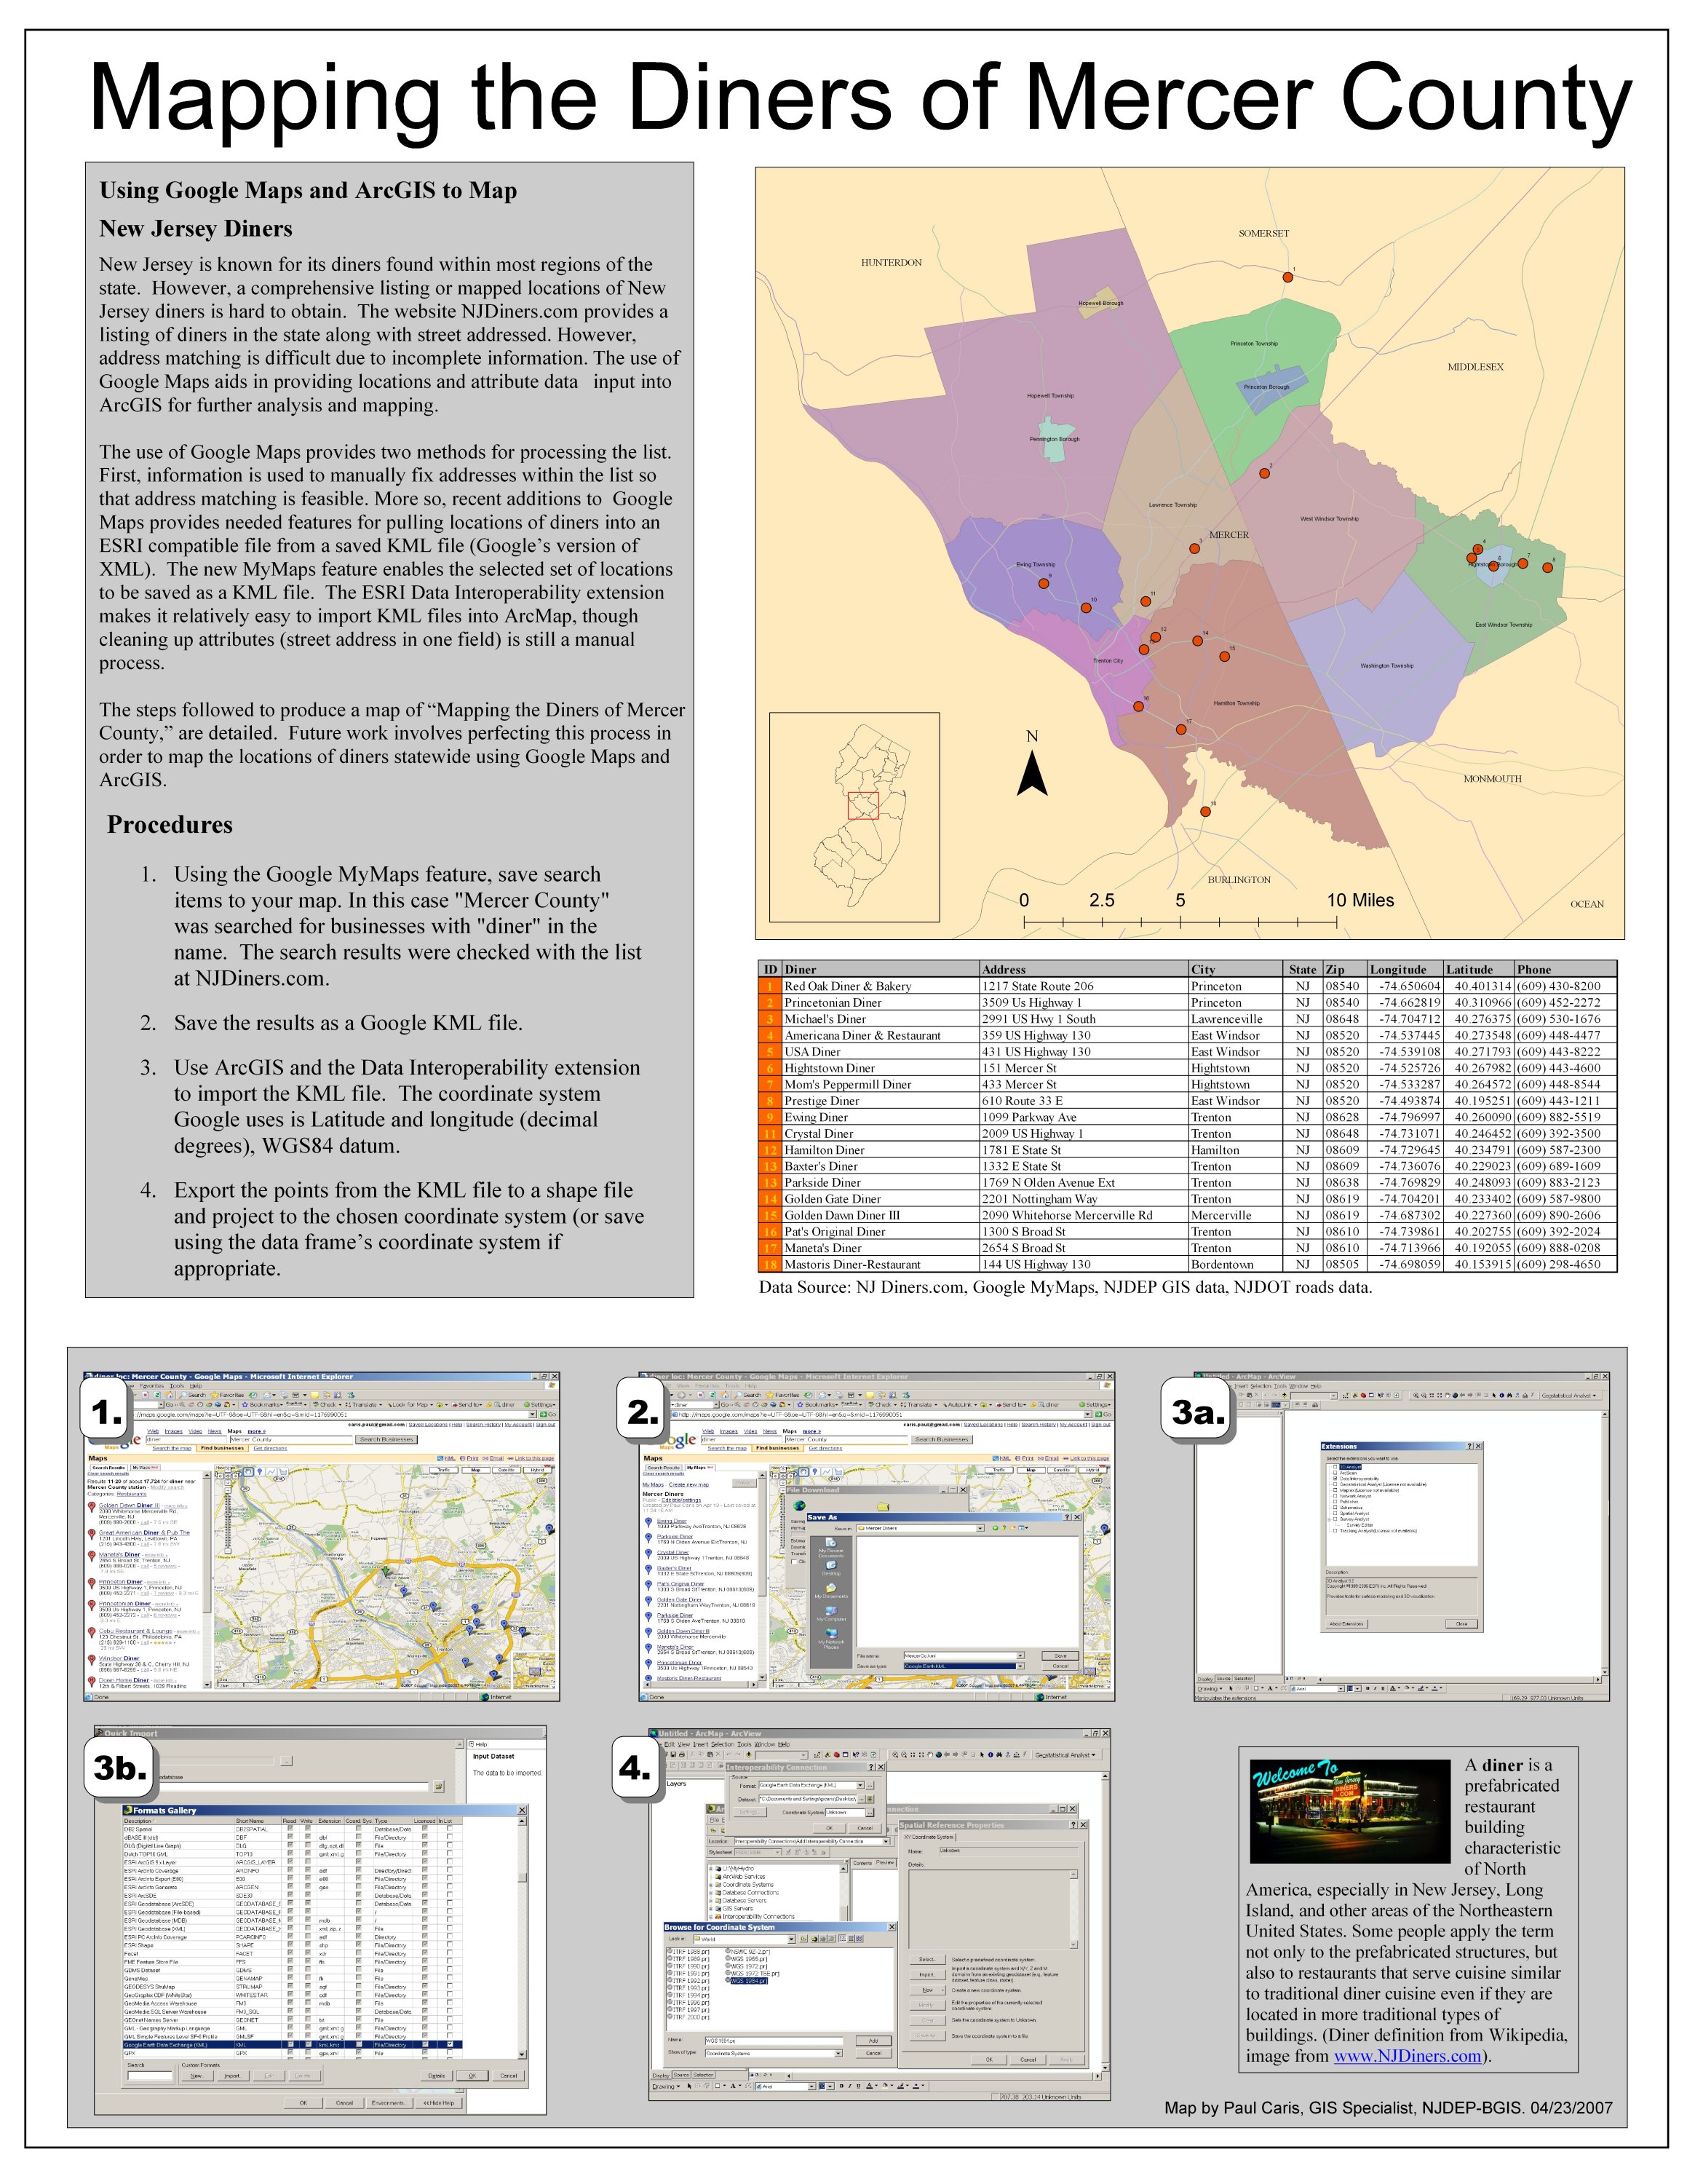Tick the Publisher extension checkbox

(1335, 1502)
